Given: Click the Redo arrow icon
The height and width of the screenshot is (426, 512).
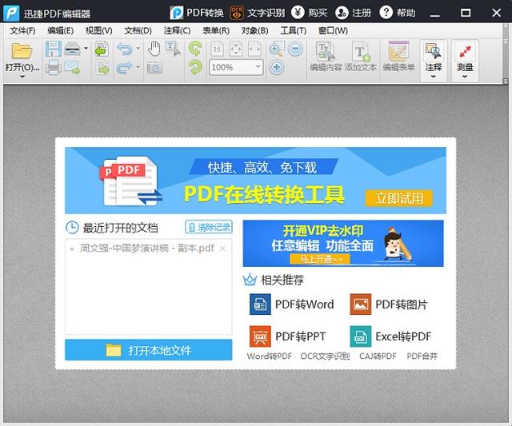Looking at the screenshot, I should [125, 67].
